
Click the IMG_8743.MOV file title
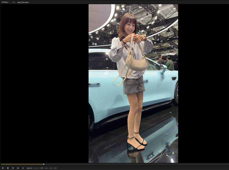[x=23, y=2]
